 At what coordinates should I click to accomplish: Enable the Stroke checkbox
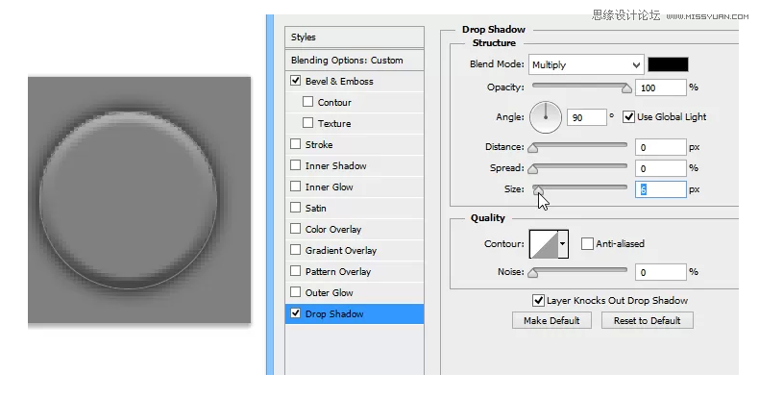pyautogui.click(x=295, y=145)
